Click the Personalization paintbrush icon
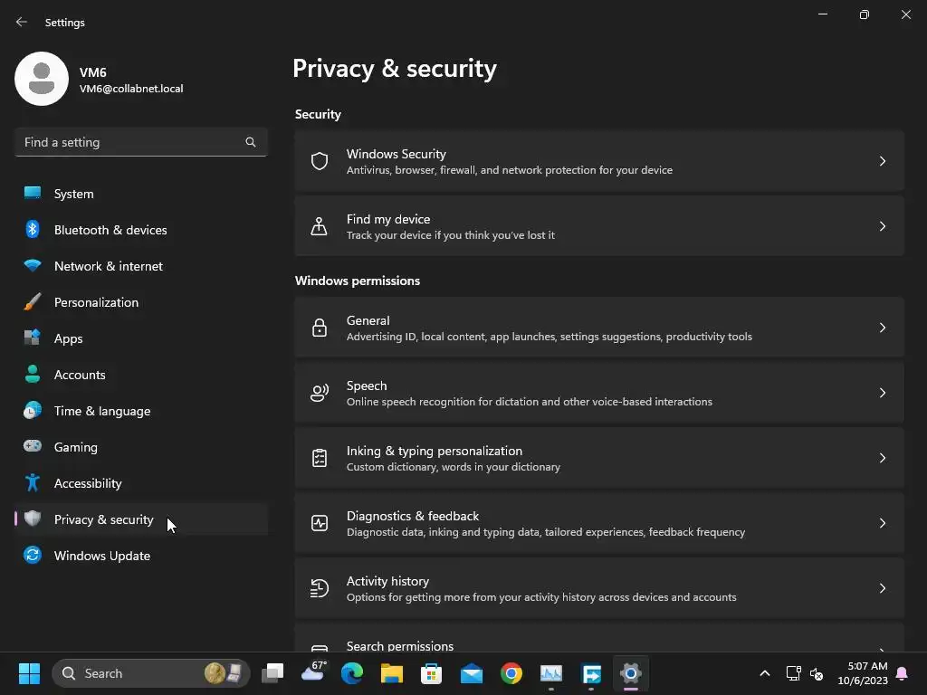The height and width of the screenshot is (695, 927). [33, 302]
